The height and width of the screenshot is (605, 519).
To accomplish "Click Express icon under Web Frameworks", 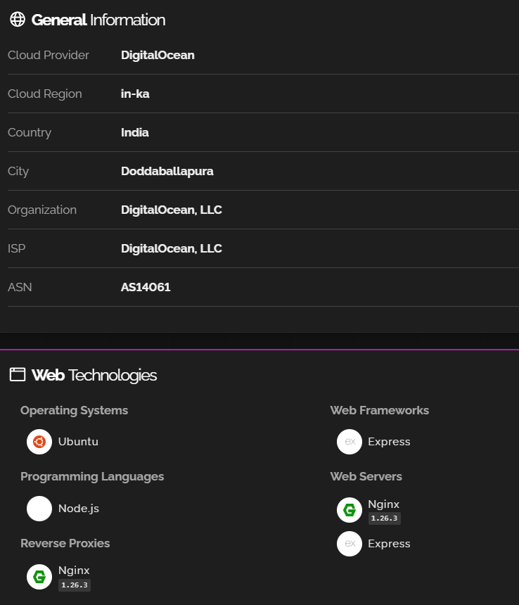I will click(x=350, y=442).
